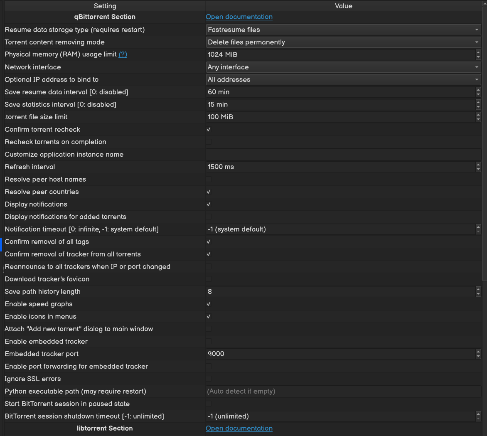Click Embedded tracker port 9000 field
The height and width of the screenshot is (436, 487).
(341, 354)
